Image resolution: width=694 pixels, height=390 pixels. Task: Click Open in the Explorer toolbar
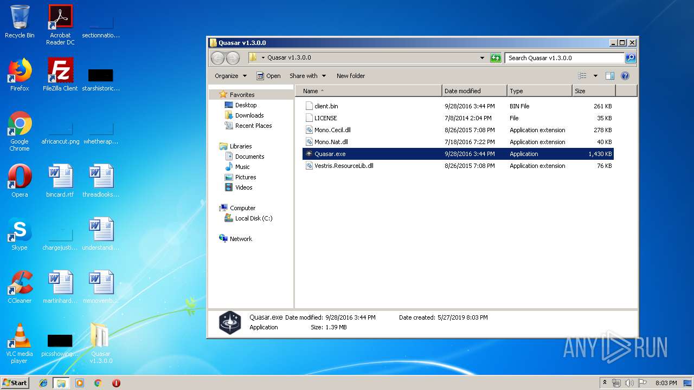(x=268, y=76)
